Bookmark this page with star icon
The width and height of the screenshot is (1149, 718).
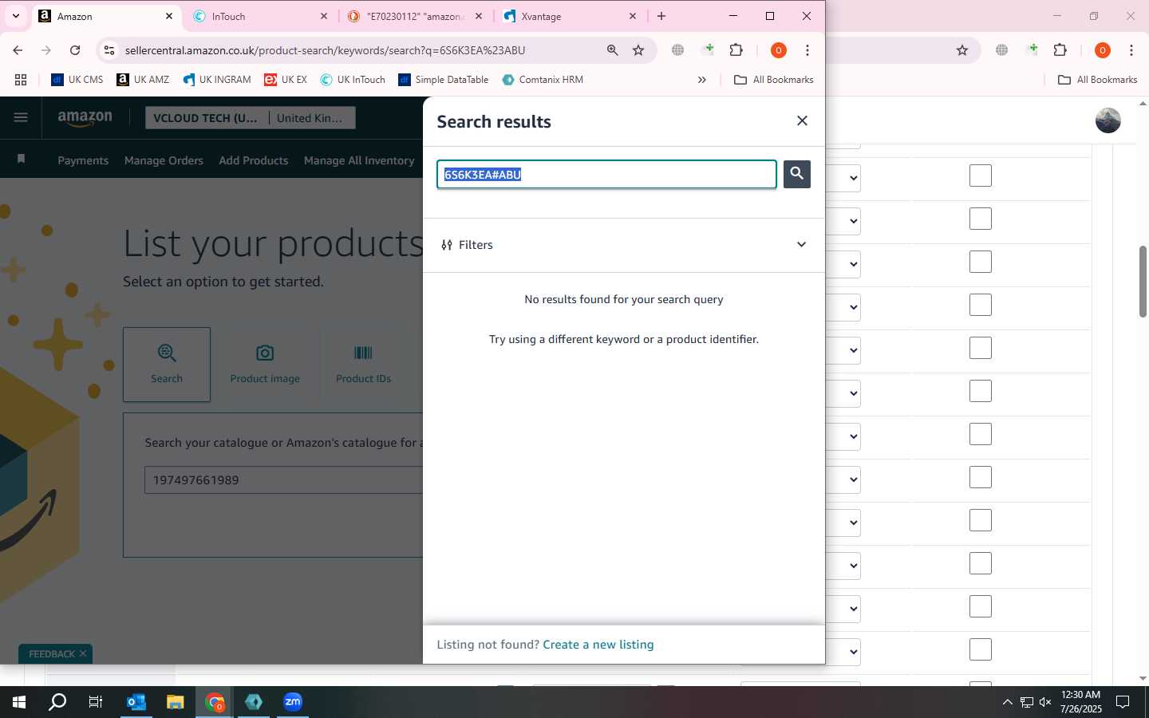click(x=638, y=50)
